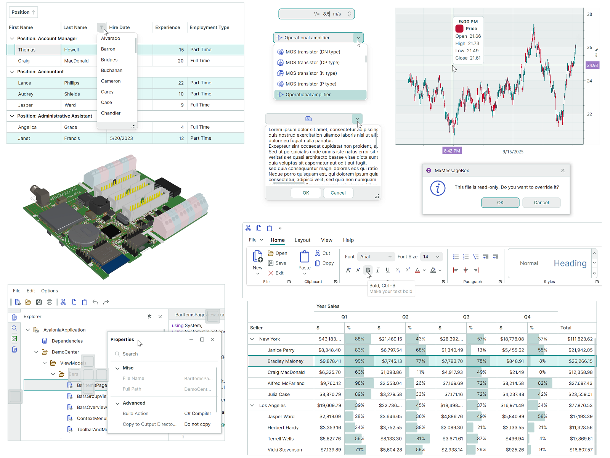Click the superscript icon in the ribbon
This screenshot has width=610, height=458.
point(408,270)
